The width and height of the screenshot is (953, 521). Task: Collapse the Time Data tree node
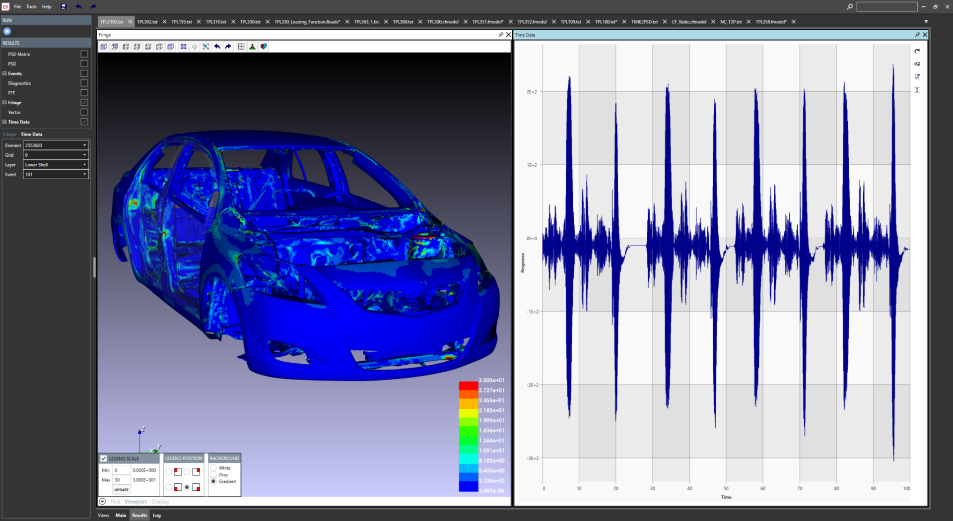pyautogui.click(x=4, y=122)
